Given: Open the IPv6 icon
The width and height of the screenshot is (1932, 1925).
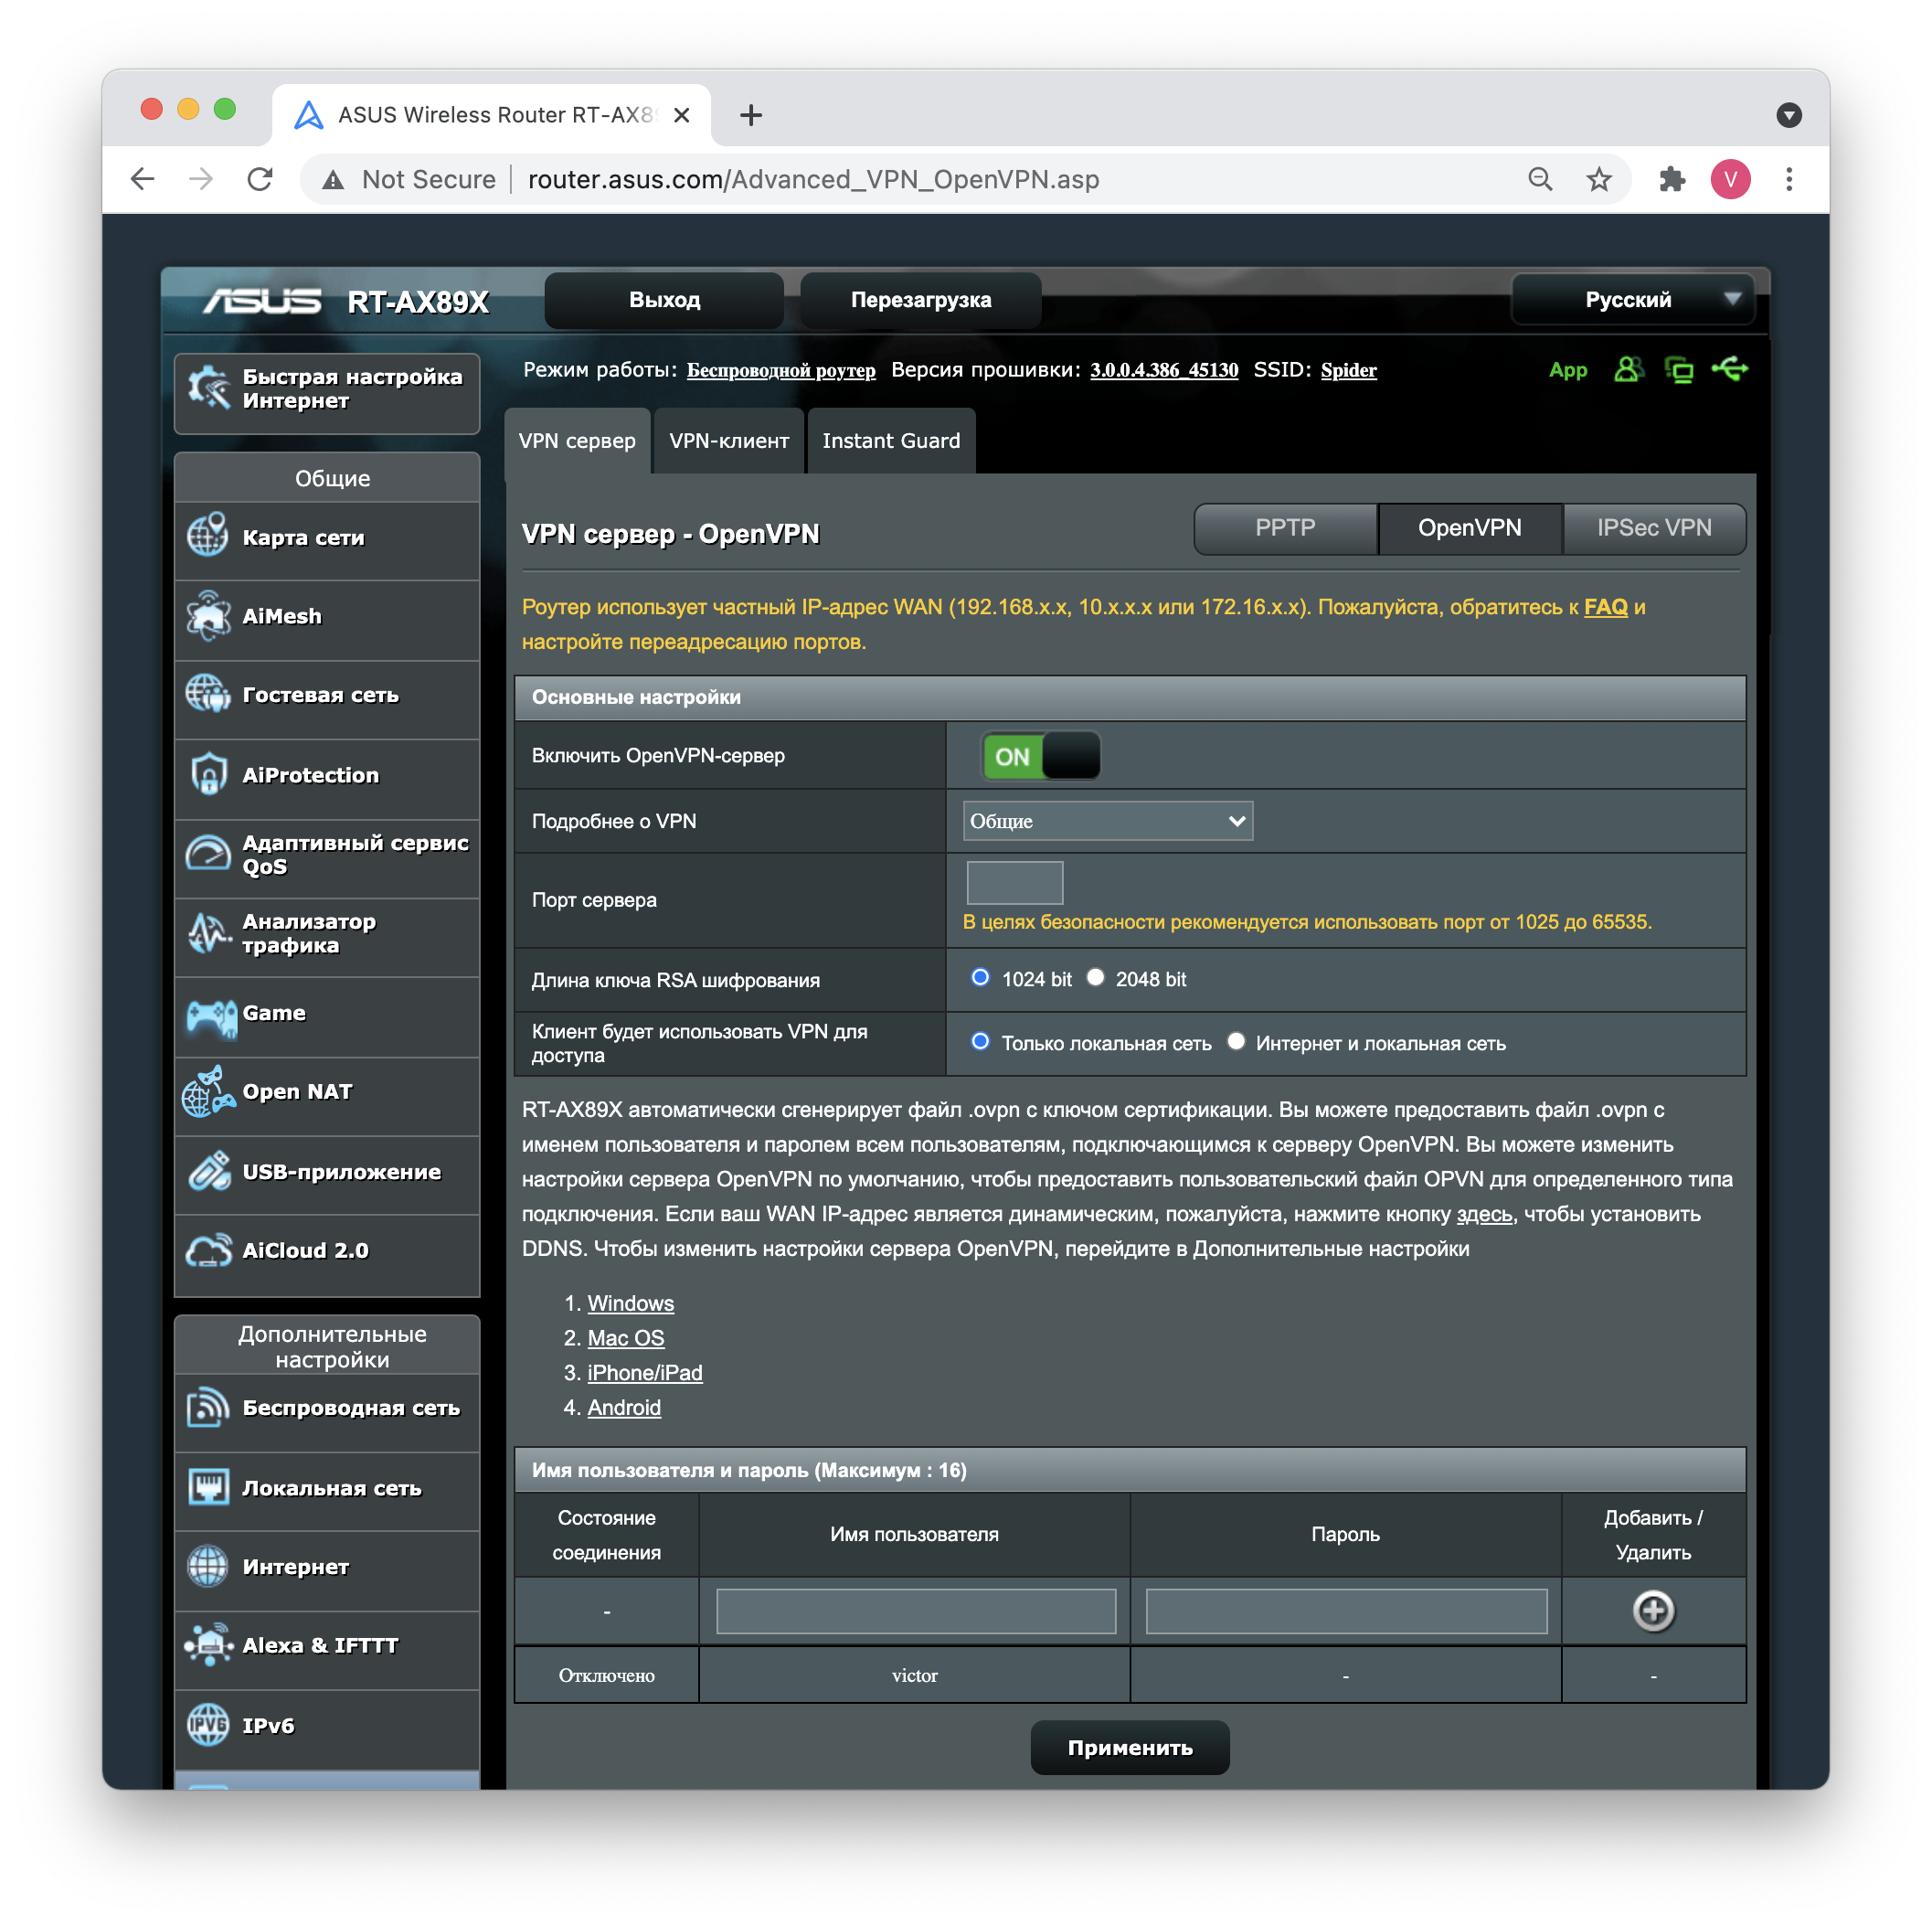Looking at the screenshot, I should point(208,1724).
